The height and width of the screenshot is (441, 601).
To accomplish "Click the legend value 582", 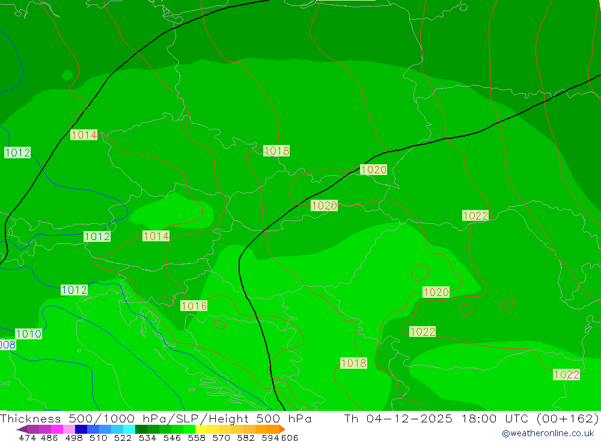I will 246,438.
